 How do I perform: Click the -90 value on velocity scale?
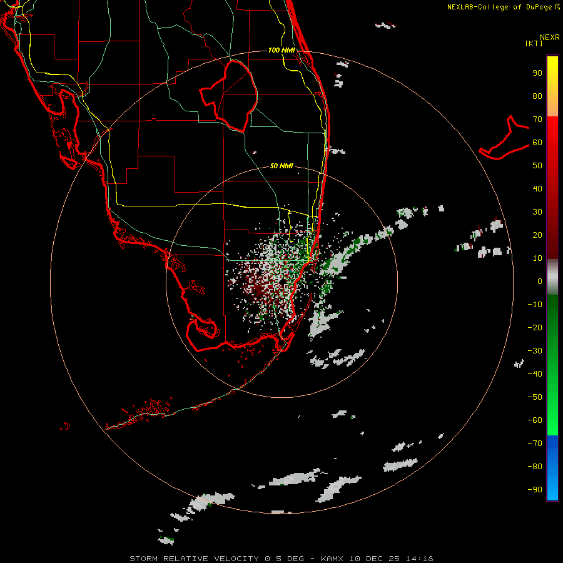click(x=535, y=490)
